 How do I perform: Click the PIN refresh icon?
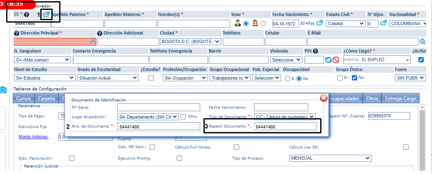pos(328,60)
